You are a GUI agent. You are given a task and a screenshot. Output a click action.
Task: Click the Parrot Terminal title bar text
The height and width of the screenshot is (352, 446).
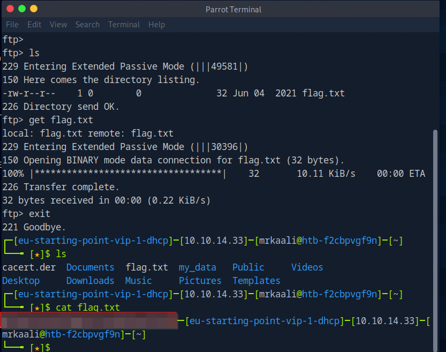pos(233,10)
